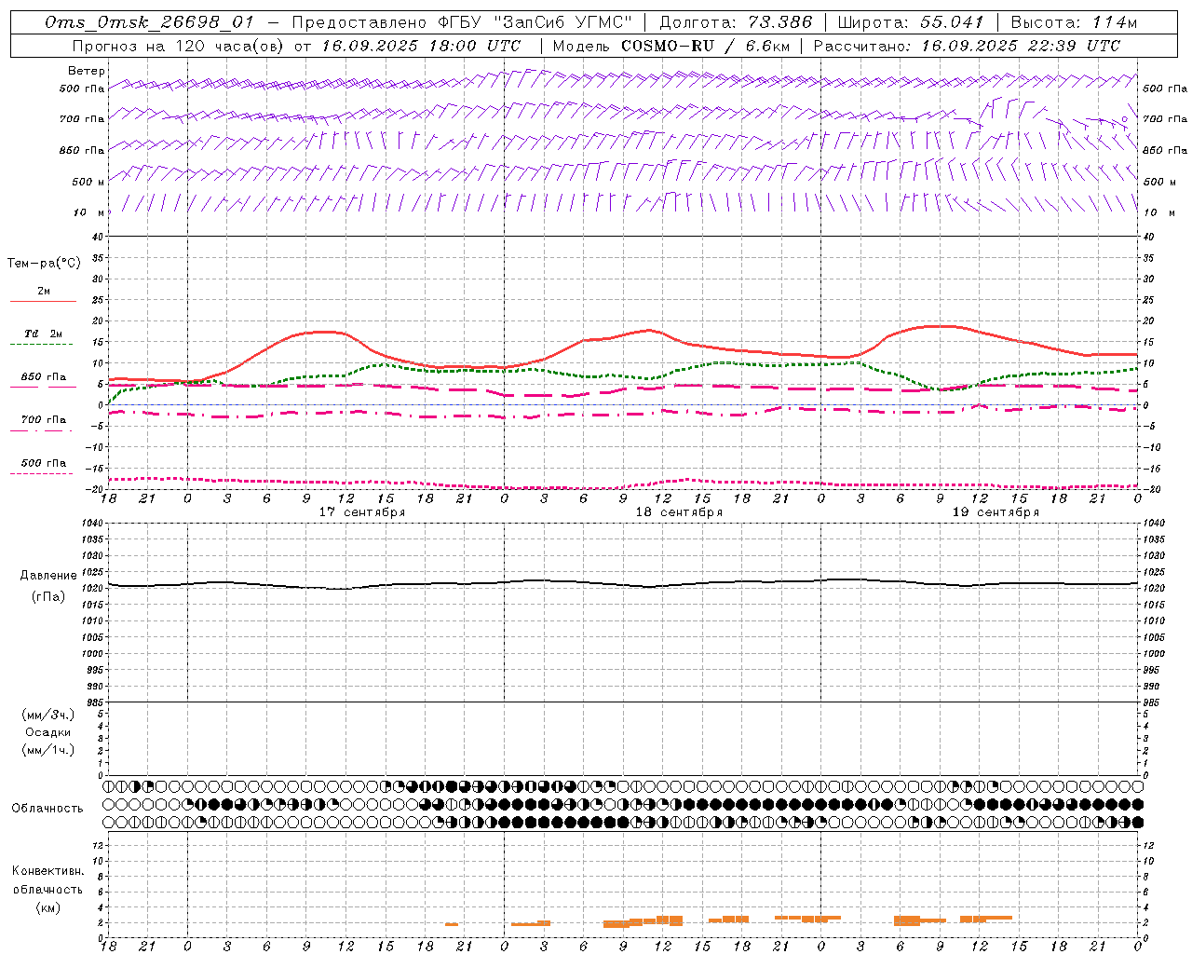
Task: Select the longitude value "Долгота: 73.386"
Action: coord(736,22)
